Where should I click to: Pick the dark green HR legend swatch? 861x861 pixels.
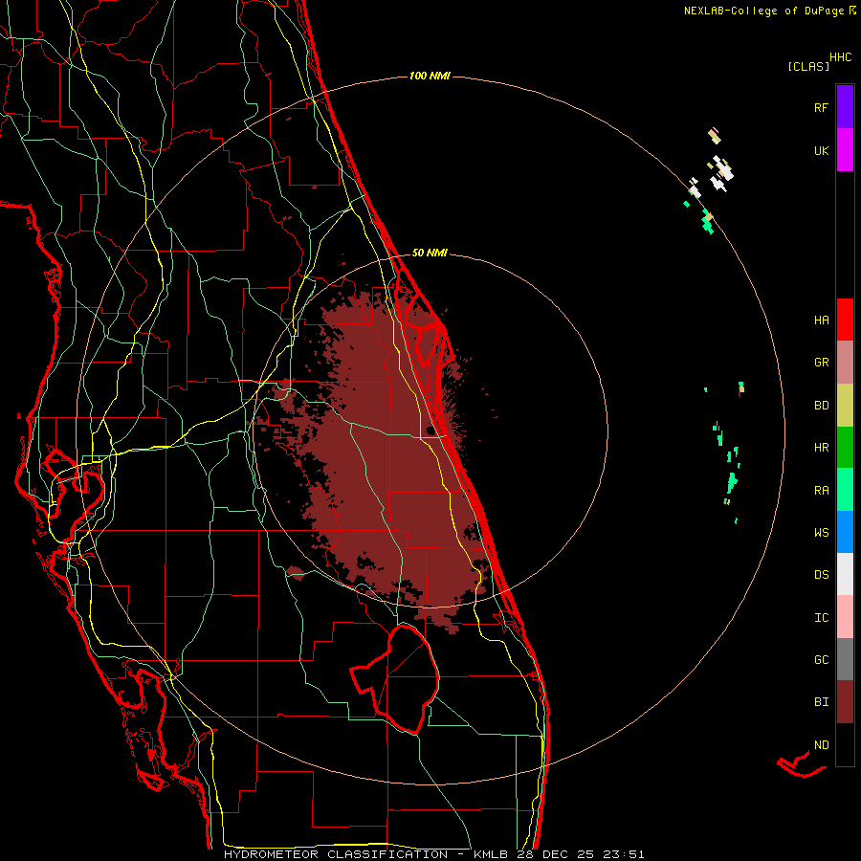pyautogui.click(x=845, y=448)
